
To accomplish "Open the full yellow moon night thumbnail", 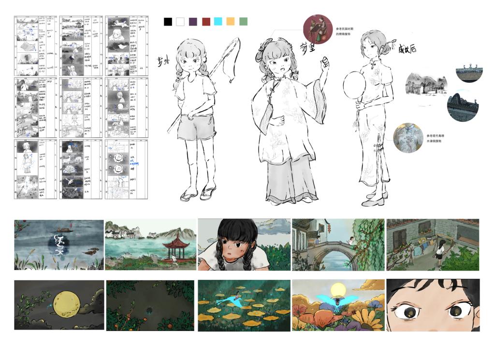I will [59, 305].
